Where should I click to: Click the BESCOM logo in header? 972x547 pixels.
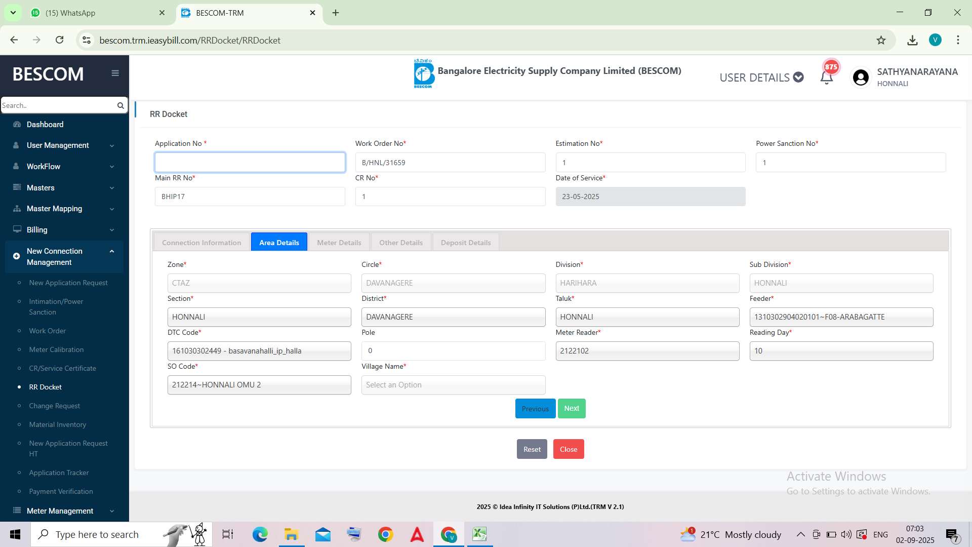tap(424, 74)
